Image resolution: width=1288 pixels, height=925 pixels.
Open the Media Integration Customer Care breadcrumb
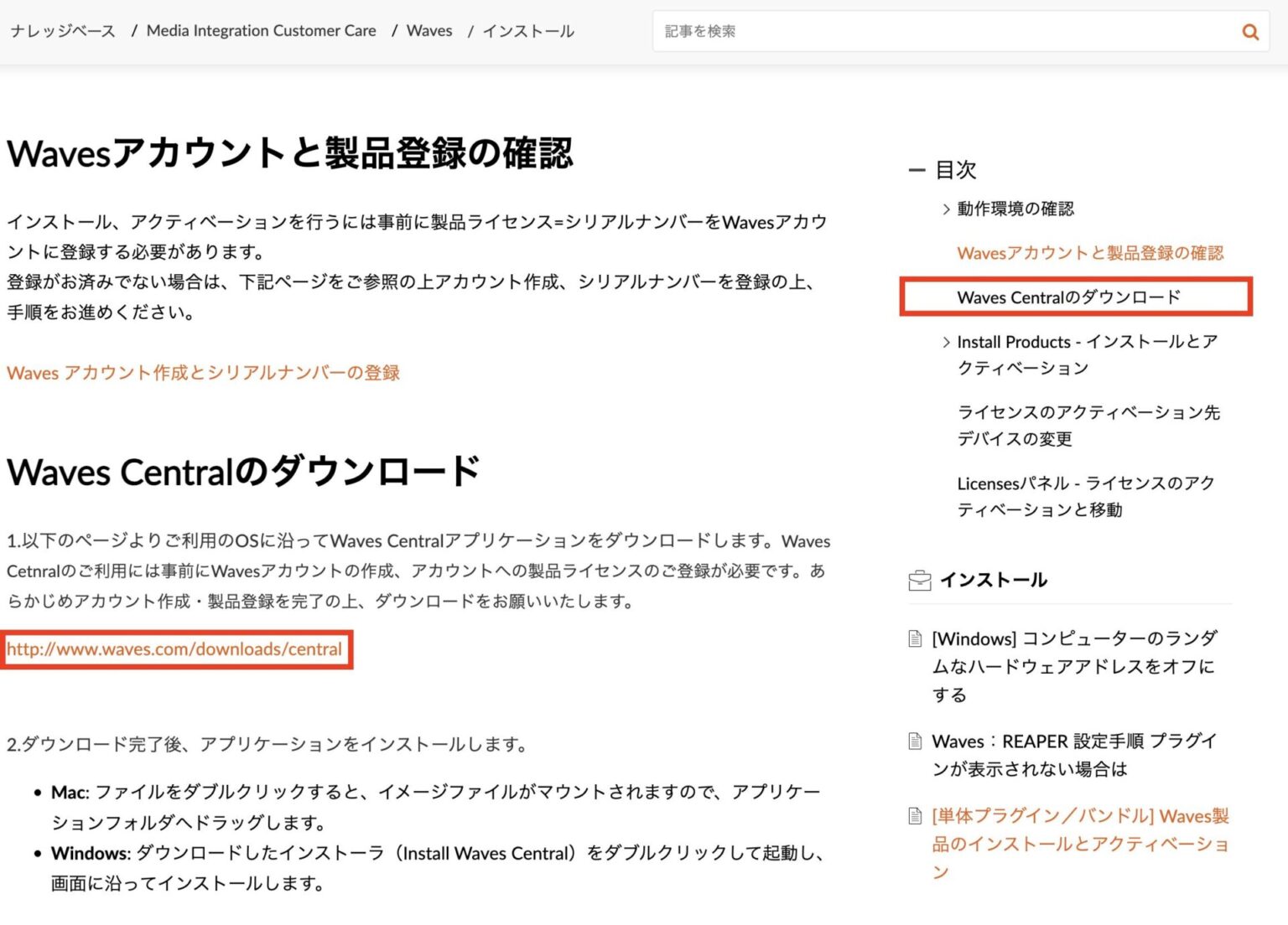click(261, 30)
